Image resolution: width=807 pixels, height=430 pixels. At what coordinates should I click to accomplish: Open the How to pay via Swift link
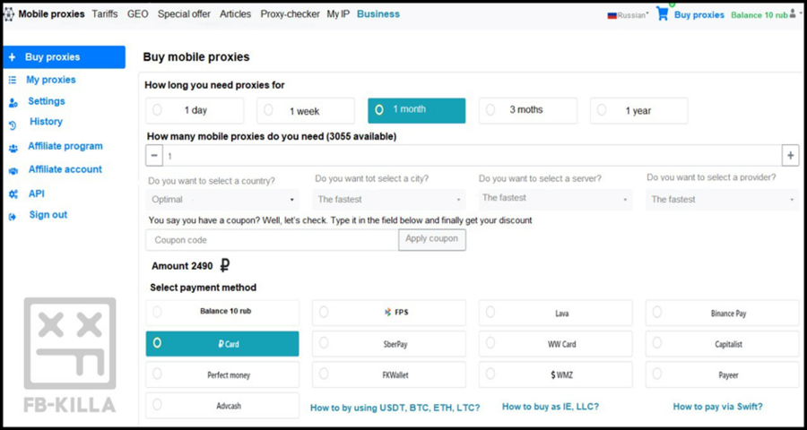point(718,407)
